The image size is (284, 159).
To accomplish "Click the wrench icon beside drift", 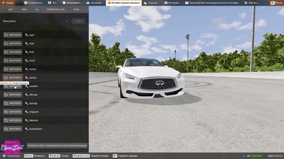I will click(x=27, y=52).
